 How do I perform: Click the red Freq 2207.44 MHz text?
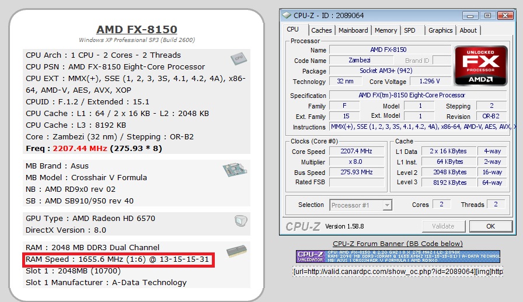[80, 148]
